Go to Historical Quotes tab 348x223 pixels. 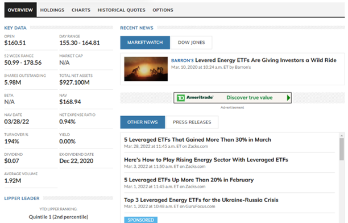coord(121,10)
